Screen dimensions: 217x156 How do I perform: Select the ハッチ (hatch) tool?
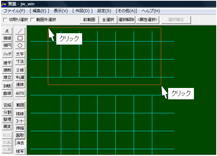click(x=7, y=54)
